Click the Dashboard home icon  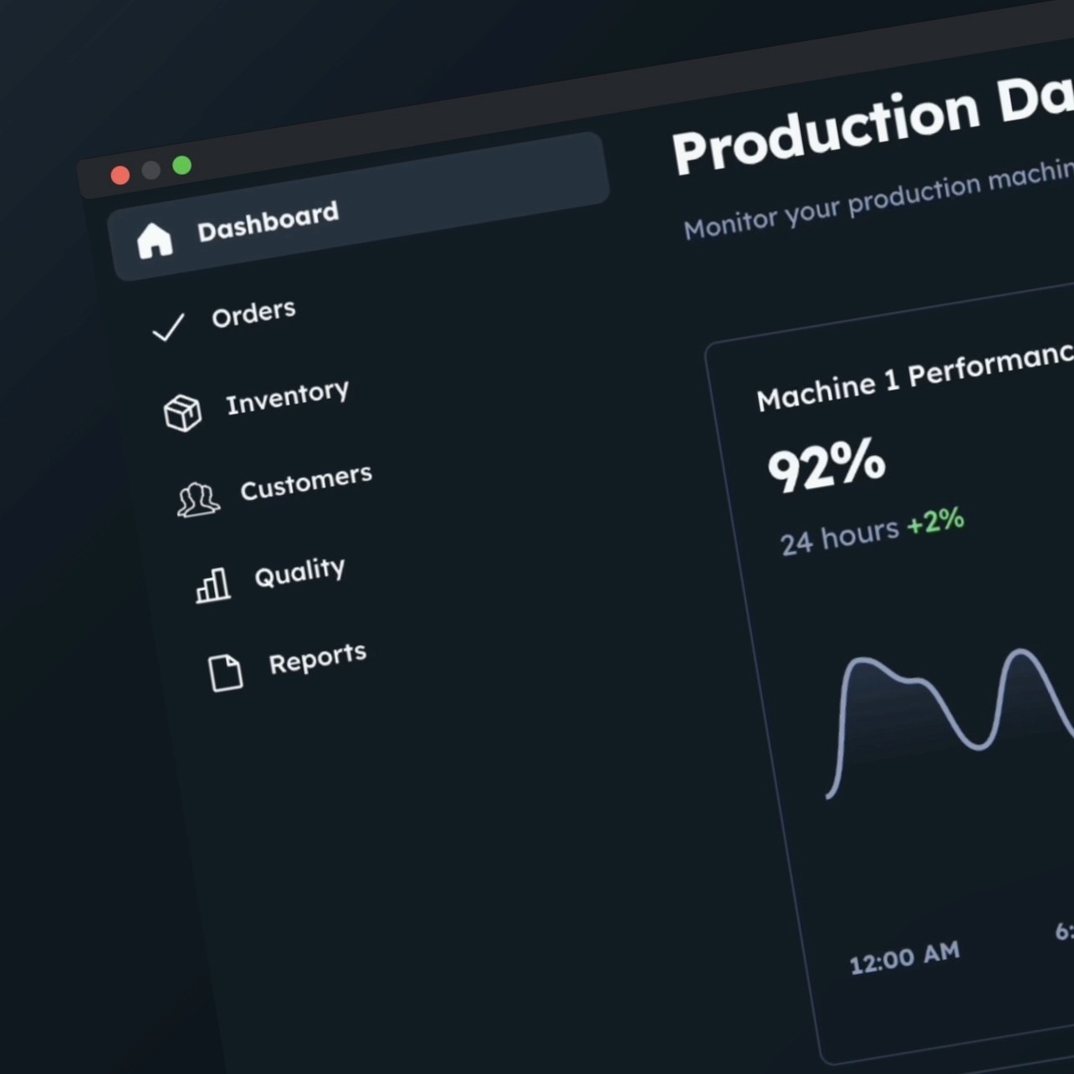point(154,241)
